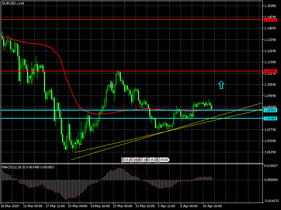This screenshot has height=210, width=281.
Task: Click the 18 event marker at bottom
Action: coord(145,160)
